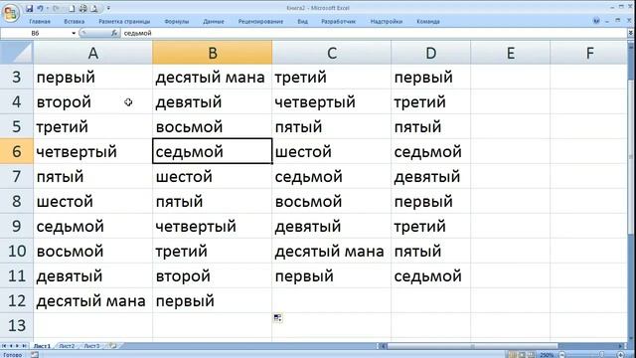Image resolution: width=636 pixels, height=358 pixels.
Task: Select cell A4 containing второй
Action: coord(92,101)
